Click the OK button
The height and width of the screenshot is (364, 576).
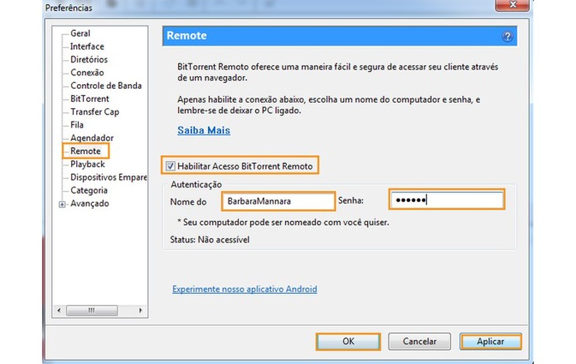coord(348,341)
